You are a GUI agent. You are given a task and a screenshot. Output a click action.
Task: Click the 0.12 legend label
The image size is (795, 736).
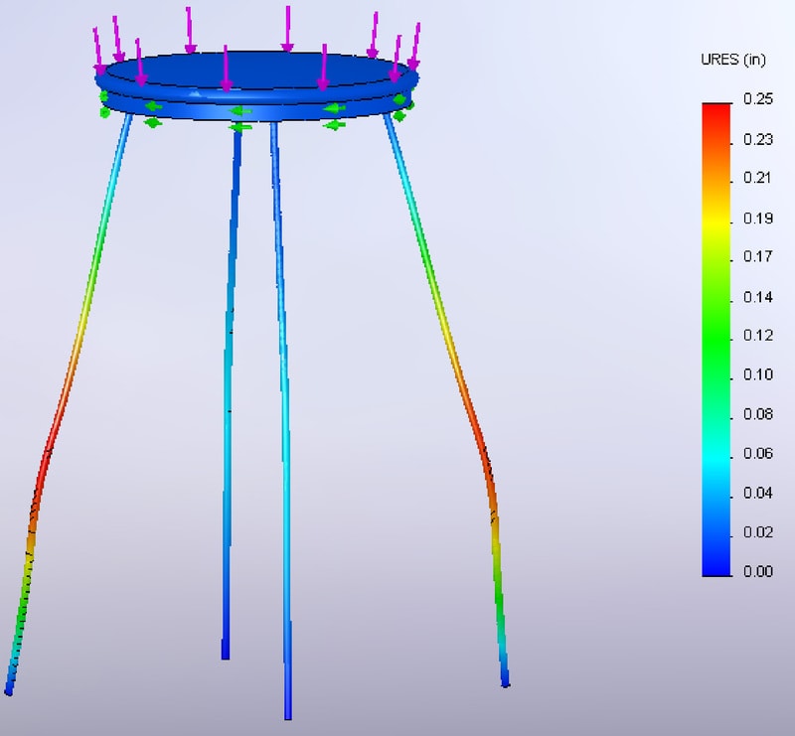point(757,336)
